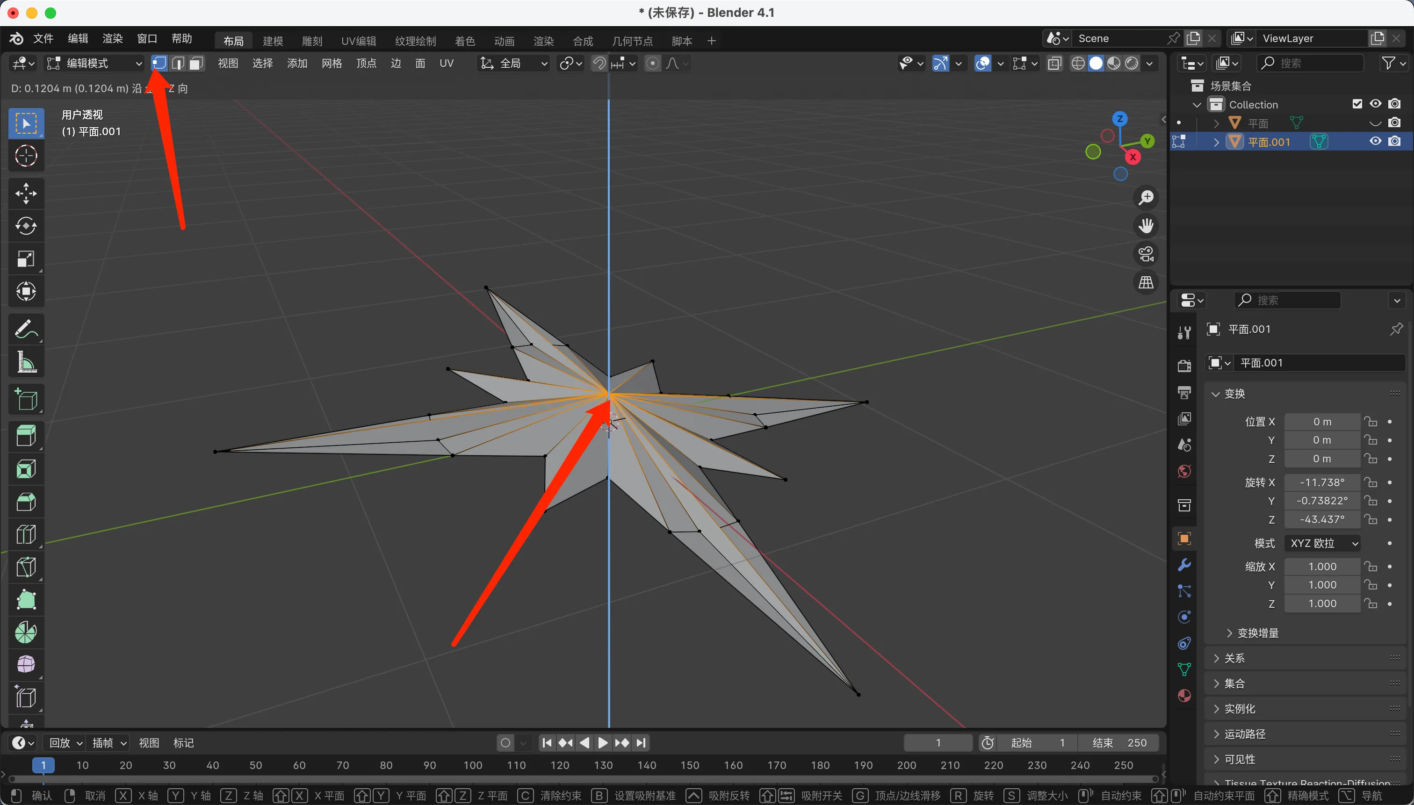This screenshot has height=805, width=1414.
Task: Select the Move tool
Action: point(26,194)
